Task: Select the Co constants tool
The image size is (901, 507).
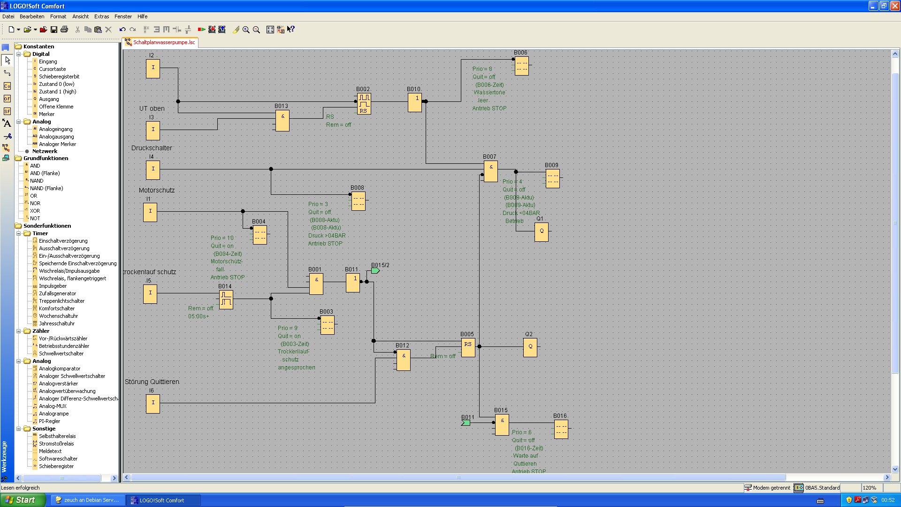Action: click(x=7, y=86)
